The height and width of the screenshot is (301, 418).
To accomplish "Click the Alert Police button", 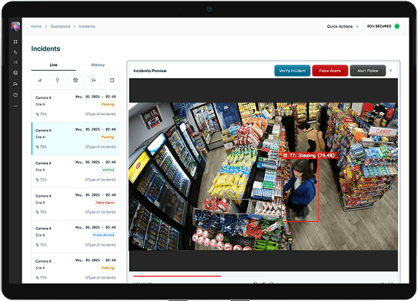I will click(x=368, y=71).
